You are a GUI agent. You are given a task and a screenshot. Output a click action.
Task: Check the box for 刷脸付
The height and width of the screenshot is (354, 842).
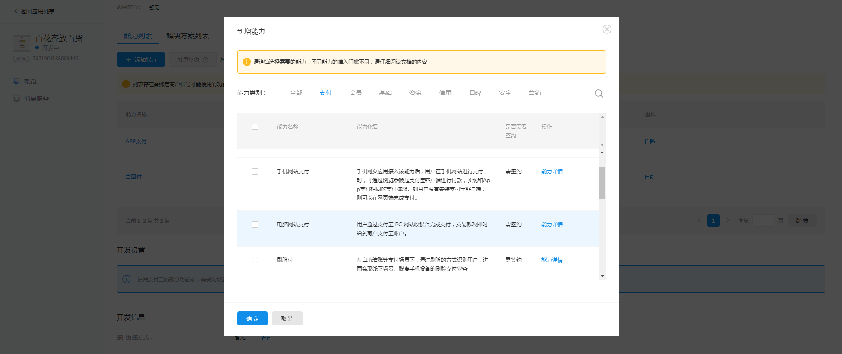(x=255, y=260)
